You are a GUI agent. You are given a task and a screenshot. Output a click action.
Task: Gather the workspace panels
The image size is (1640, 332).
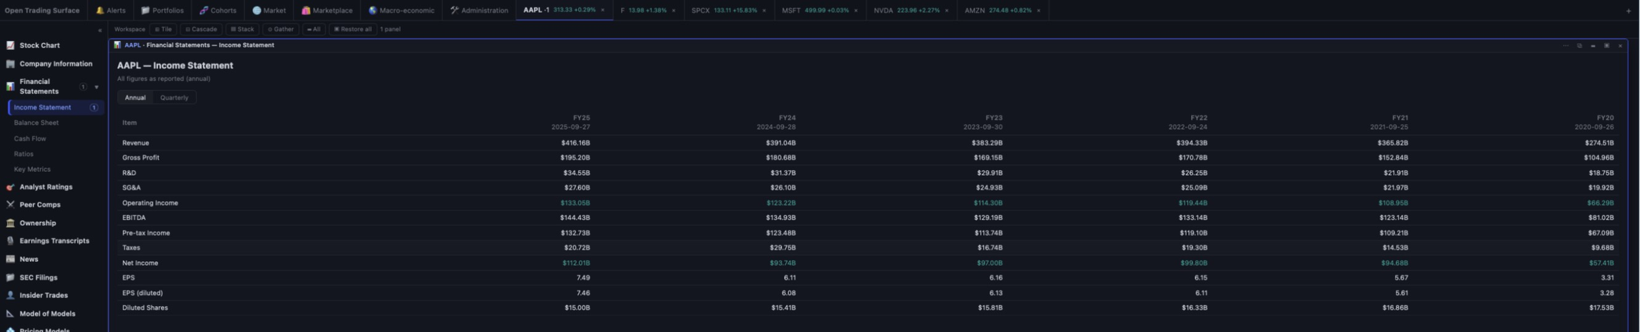(281, 29)
